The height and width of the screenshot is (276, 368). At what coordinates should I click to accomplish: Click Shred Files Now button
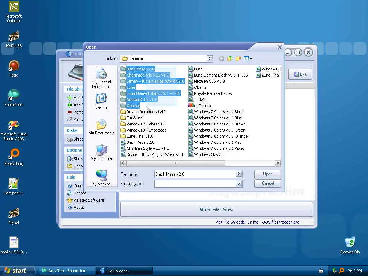coord(216,210)
